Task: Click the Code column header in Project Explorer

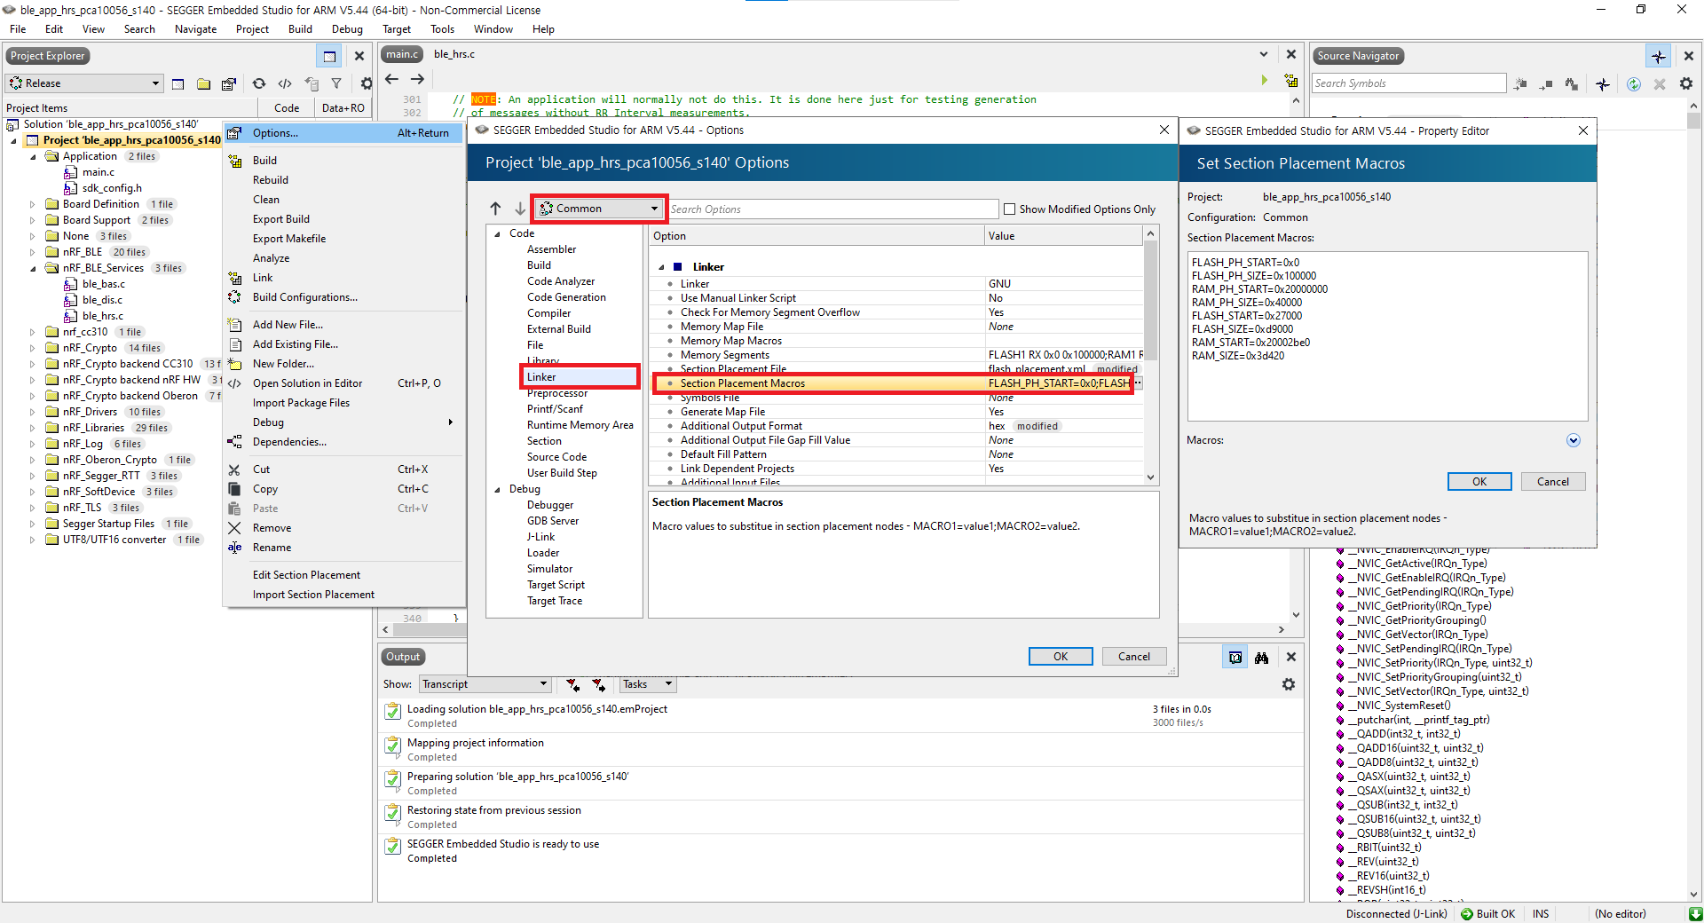Action: coord(287,108)
